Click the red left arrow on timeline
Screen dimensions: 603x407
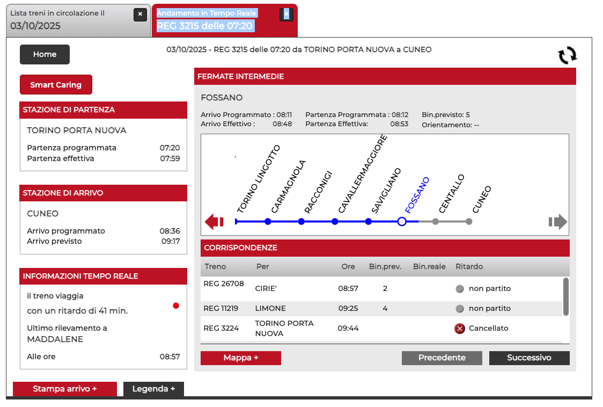point(215,221)
